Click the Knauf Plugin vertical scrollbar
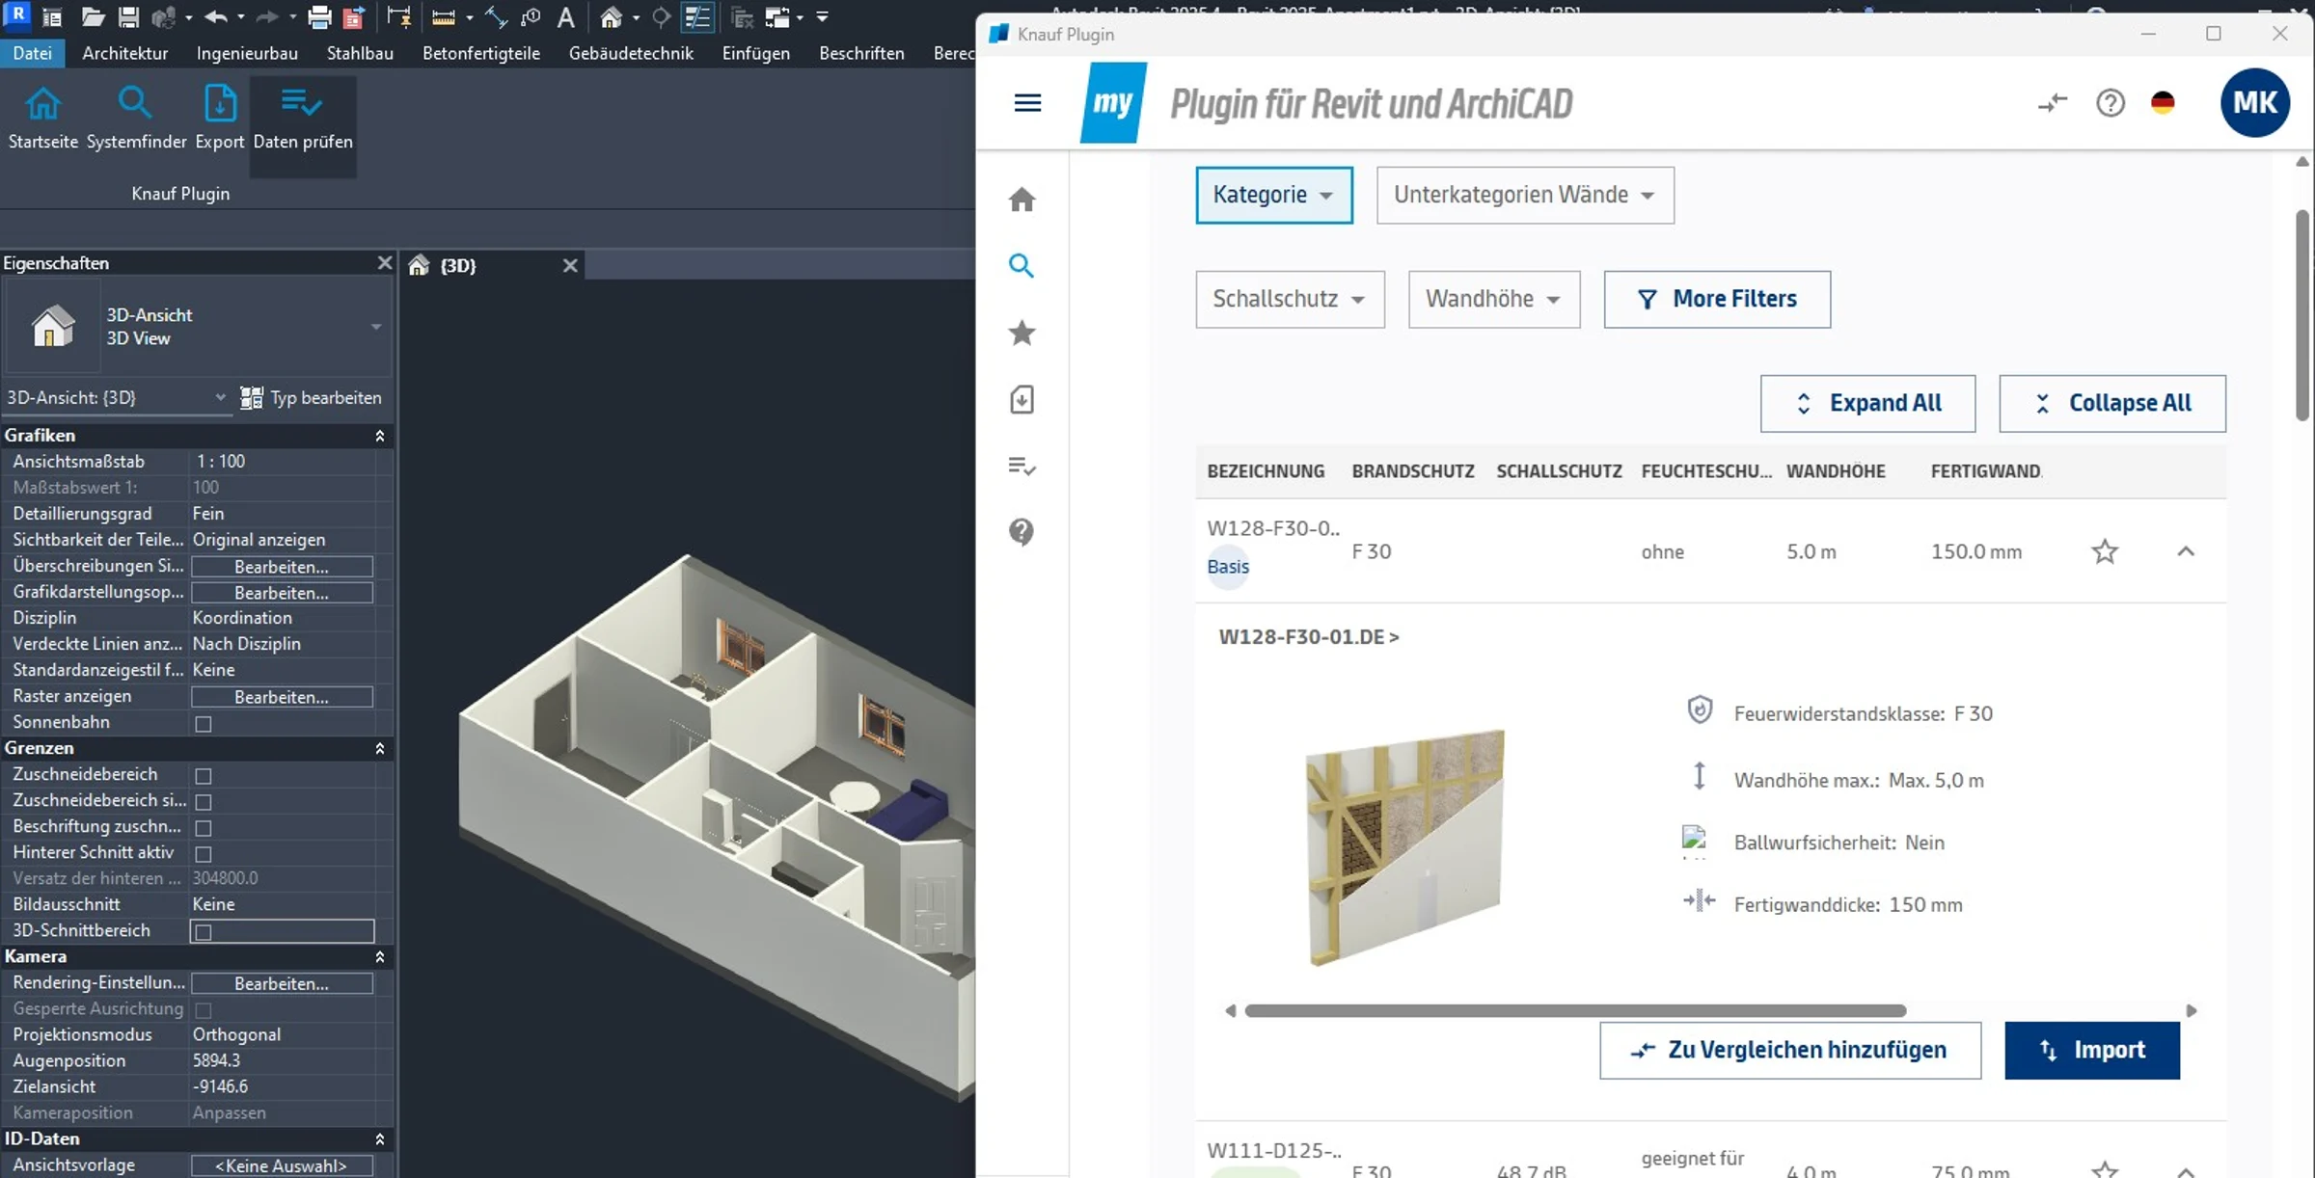2315x1178 pixels. (2302, 315)
